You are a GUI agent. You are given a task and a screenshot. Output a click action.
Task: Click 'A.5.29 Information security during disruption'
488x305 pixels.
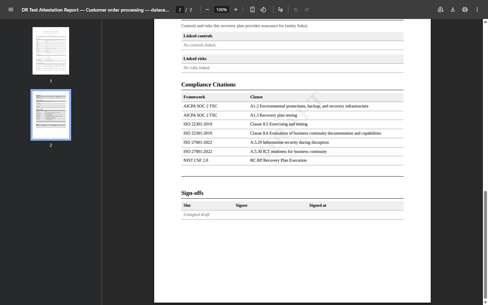coord(289,142)
